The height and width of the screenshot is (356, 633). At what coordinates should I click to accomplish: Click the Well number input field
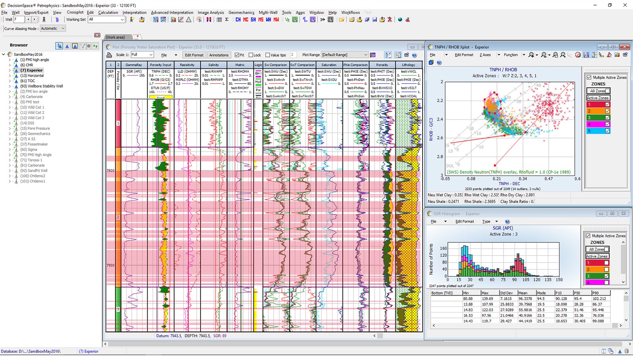(x=19, y=19)
